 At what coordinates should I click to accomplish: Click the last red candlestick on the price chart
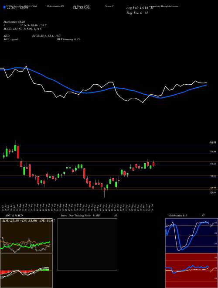153,164
